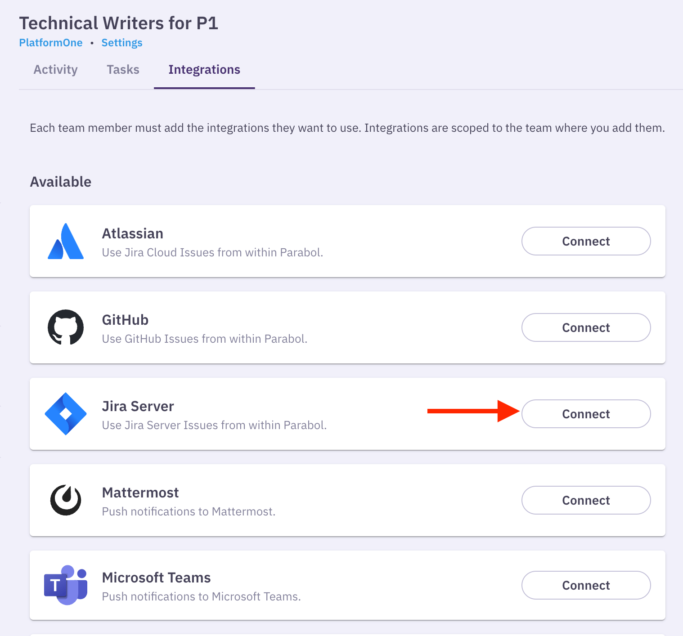Image resolution: width=683 pixels, height=636 pixels.
Task: Click the Jira Server integration title
Action: [138, 407]
